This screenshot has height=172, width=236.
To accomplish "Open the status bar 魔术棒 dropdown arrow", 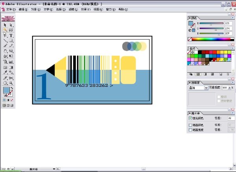I will tap(54, 169).
